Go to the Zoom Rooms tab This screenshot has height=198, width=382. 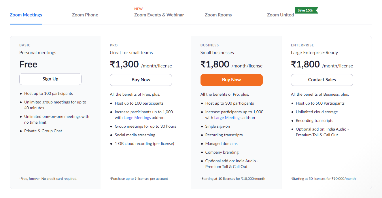tap(218, 15)
